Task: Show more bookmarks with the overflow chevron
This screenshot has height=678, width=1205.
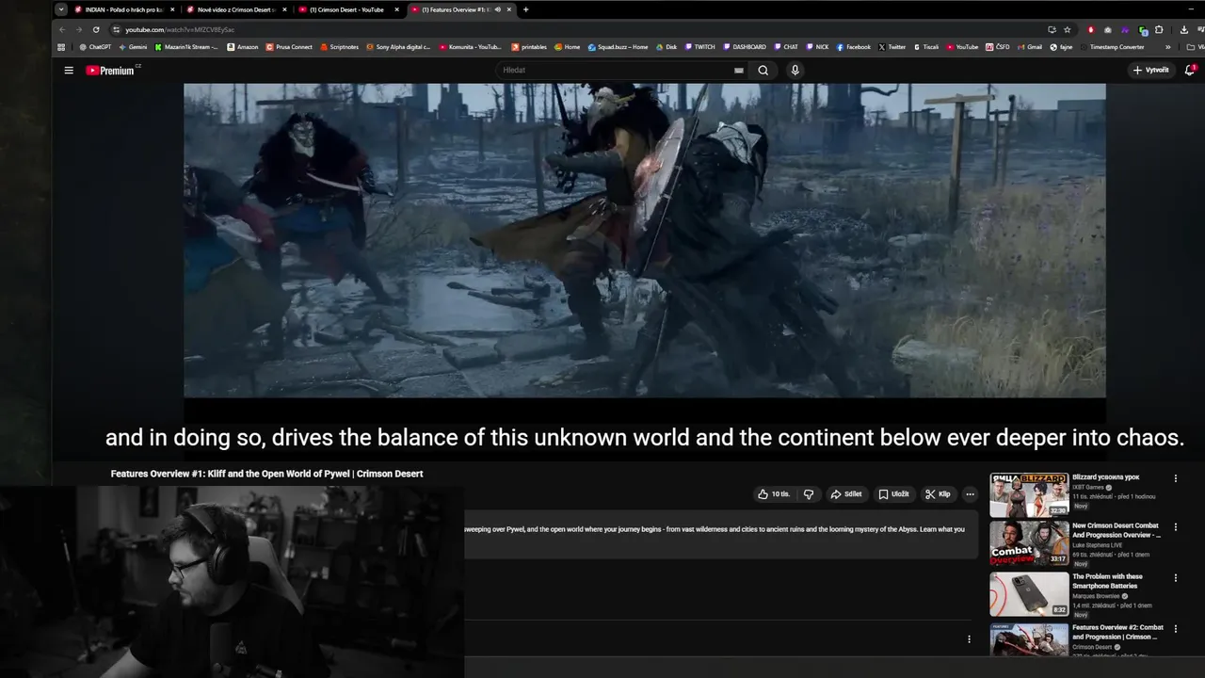Action: click(1168, 47)
